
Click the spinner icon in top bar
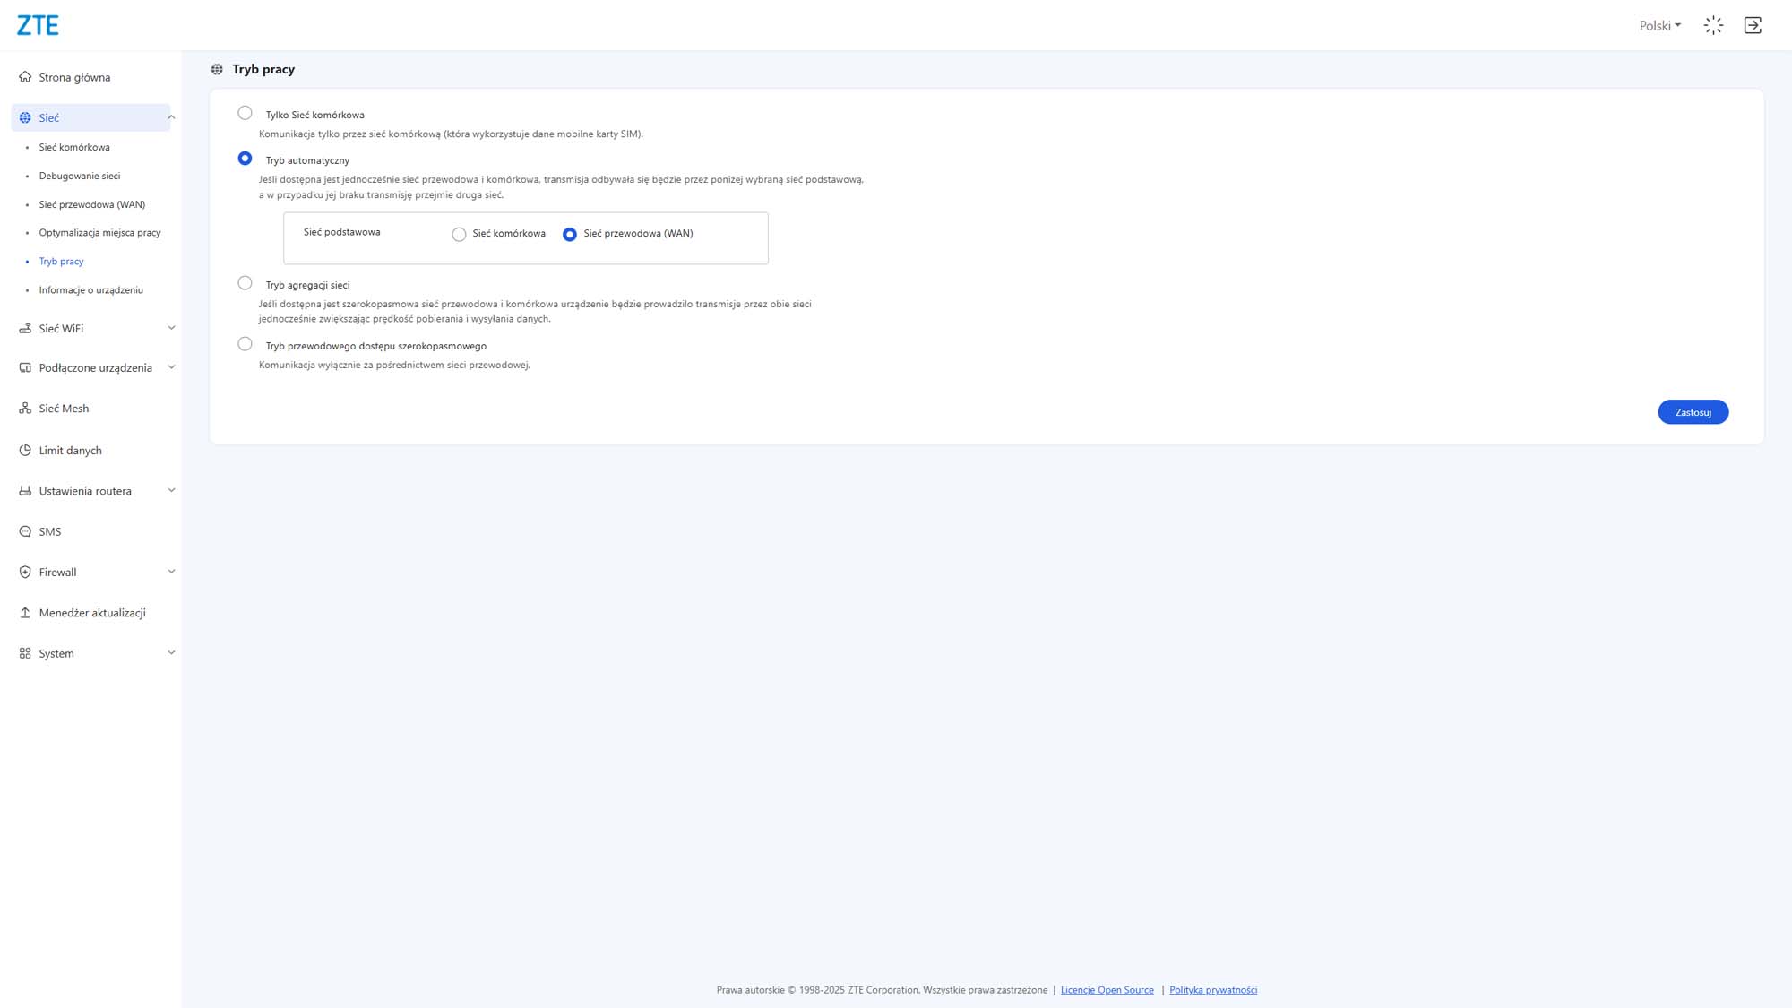tap(1713, 25)
